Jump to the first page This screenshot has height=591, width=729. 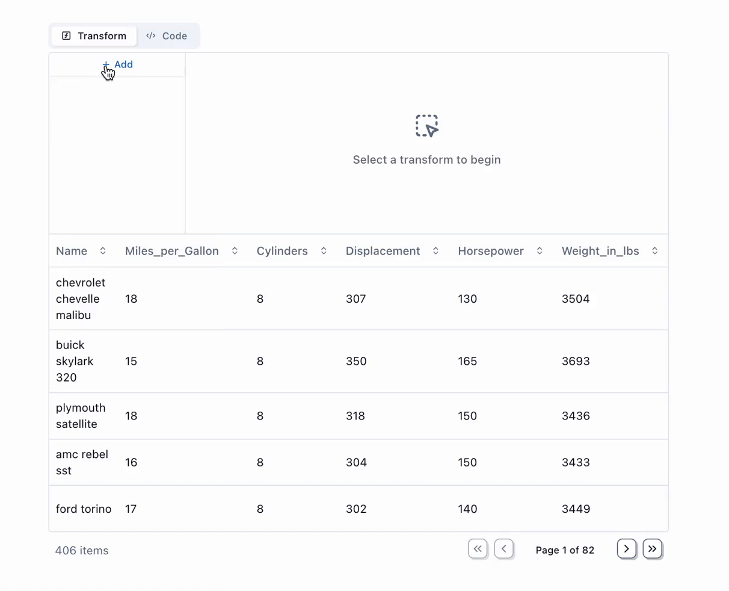[x=478, y=549]
